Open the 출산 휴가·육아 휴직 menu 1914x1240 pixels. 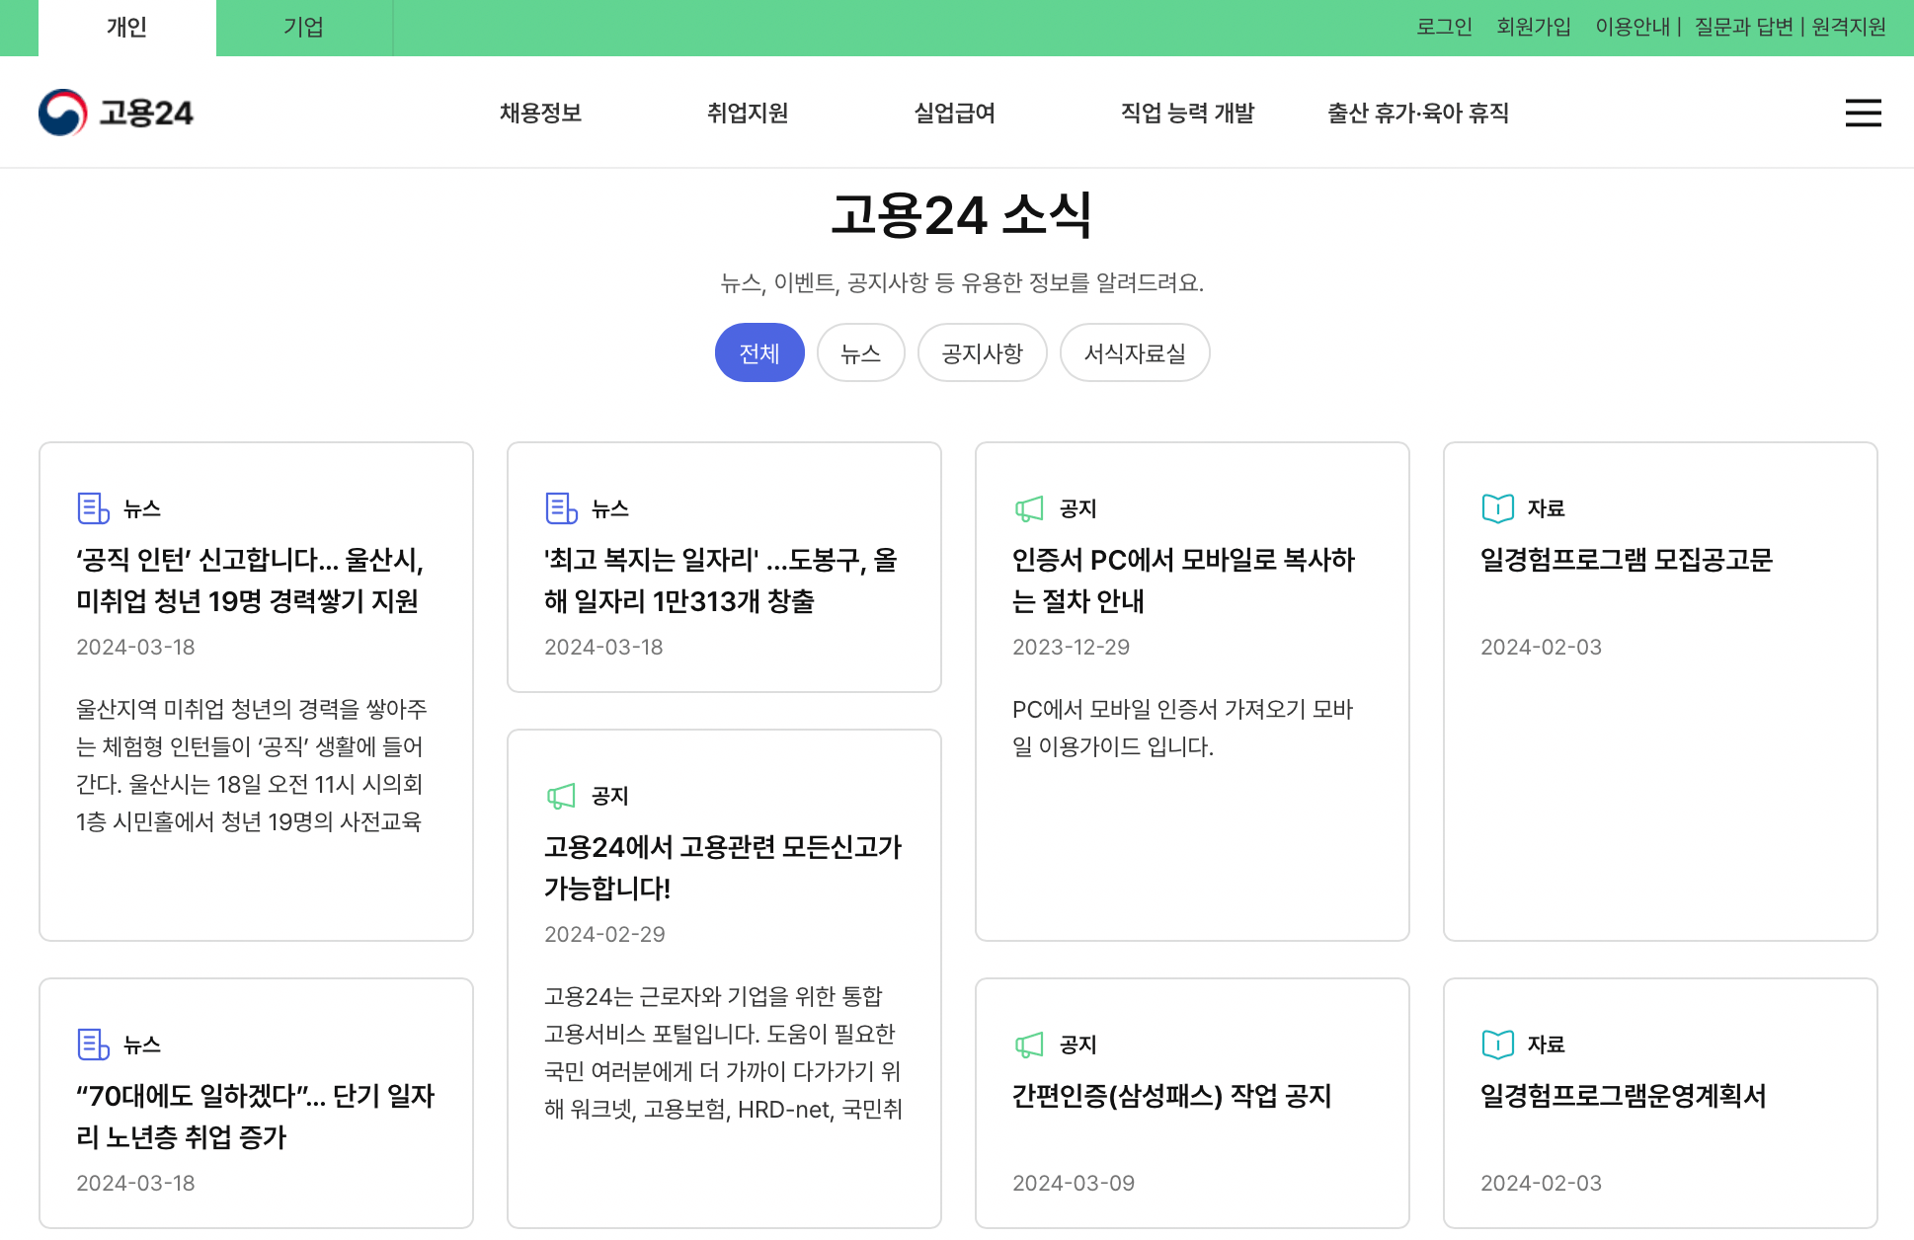tap(1417, 113)
